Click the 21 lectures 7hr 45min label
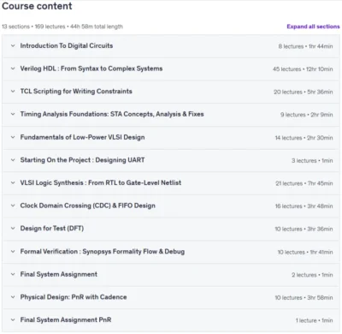This screenshot has height=334, width=342. click(x=304, y=183)
